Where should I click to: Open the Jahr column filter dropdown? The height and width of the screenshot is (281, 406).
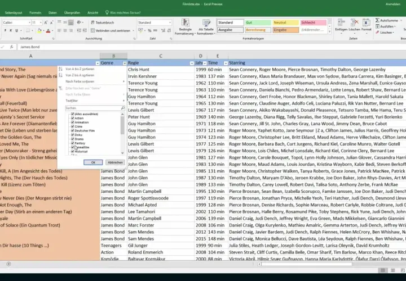tap(205, 63)
